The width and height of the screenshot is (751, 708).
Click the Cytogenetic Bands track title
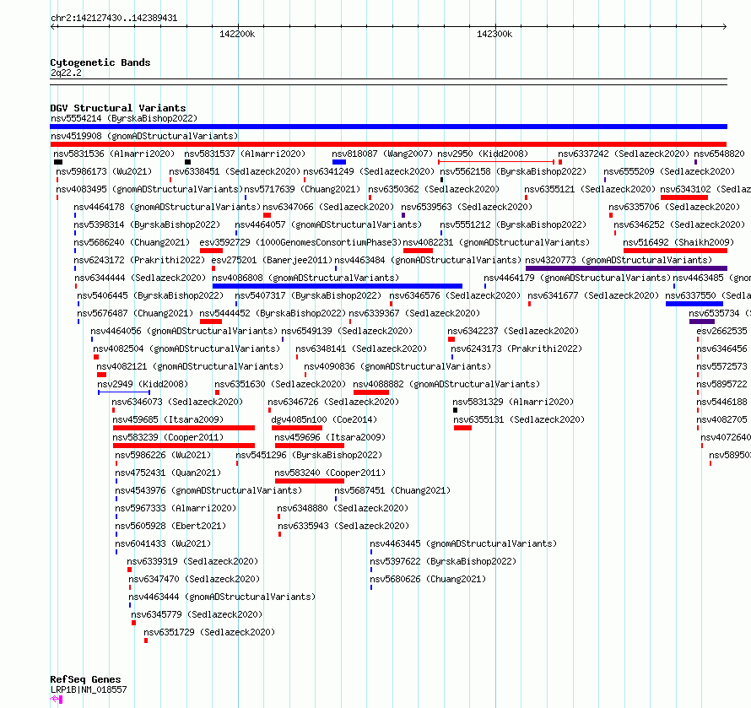[x=100, y=62]
